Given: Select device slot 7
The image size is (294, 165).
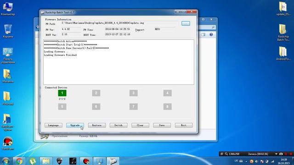Looking at the screenshot, I should pyautogui.click(x=134, y=107).
